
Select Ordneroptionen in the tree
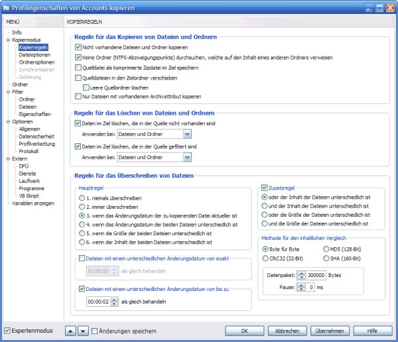pyautogui.click(x=36, y=62)
